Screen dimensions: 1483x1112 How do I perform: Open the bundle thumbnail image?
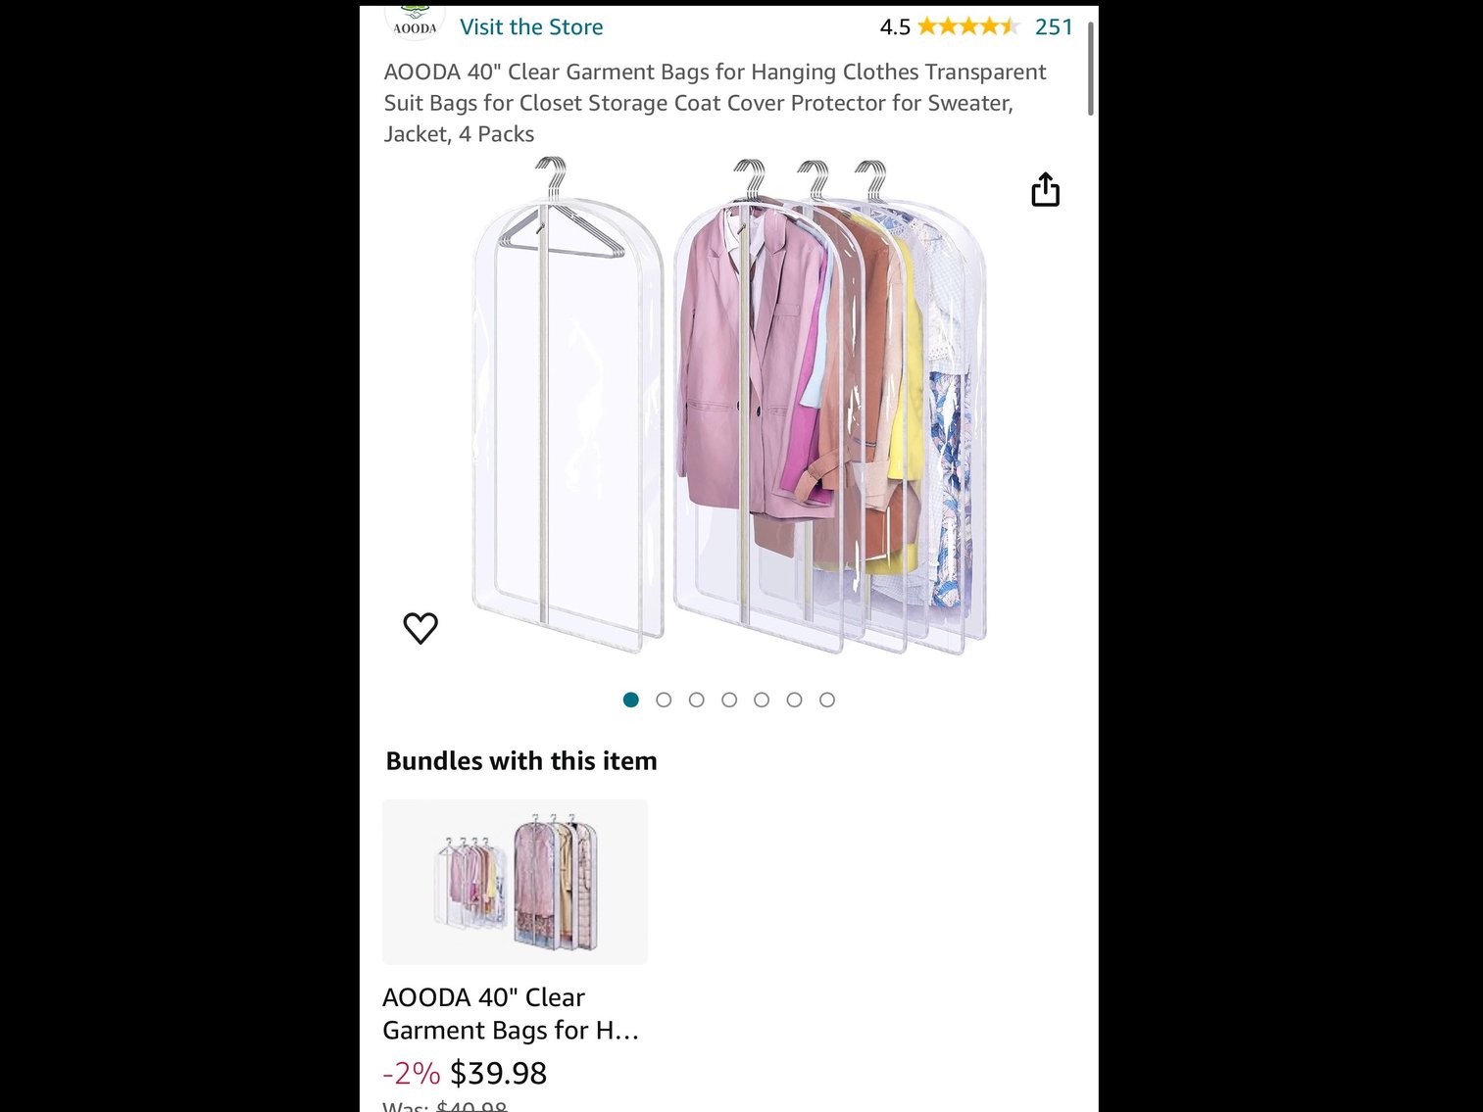[x=515, y=882]
